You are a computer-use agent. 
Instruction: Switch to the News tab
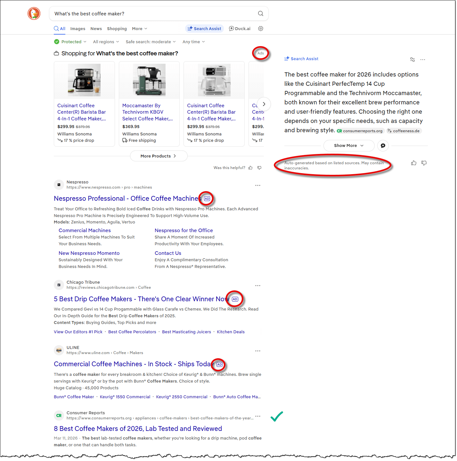[96, 28]
